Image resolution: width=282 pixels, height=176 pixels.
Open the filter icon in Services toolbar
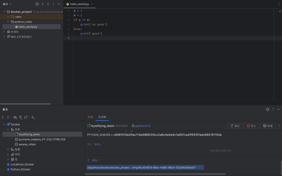point(20,117)
